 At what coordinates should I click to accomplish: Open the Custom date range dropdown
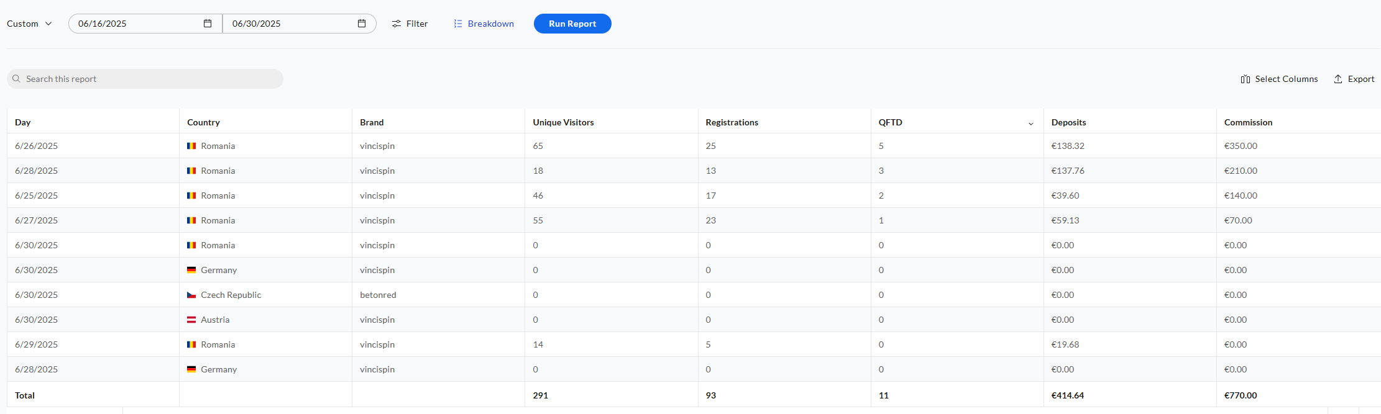tap(29, 24)
